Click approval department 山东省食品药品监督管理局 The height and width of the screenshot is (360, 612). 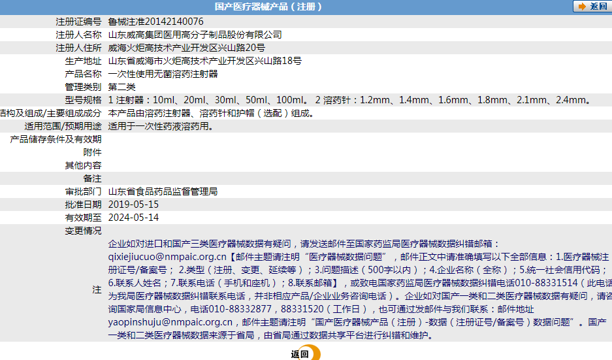(163, 191)
